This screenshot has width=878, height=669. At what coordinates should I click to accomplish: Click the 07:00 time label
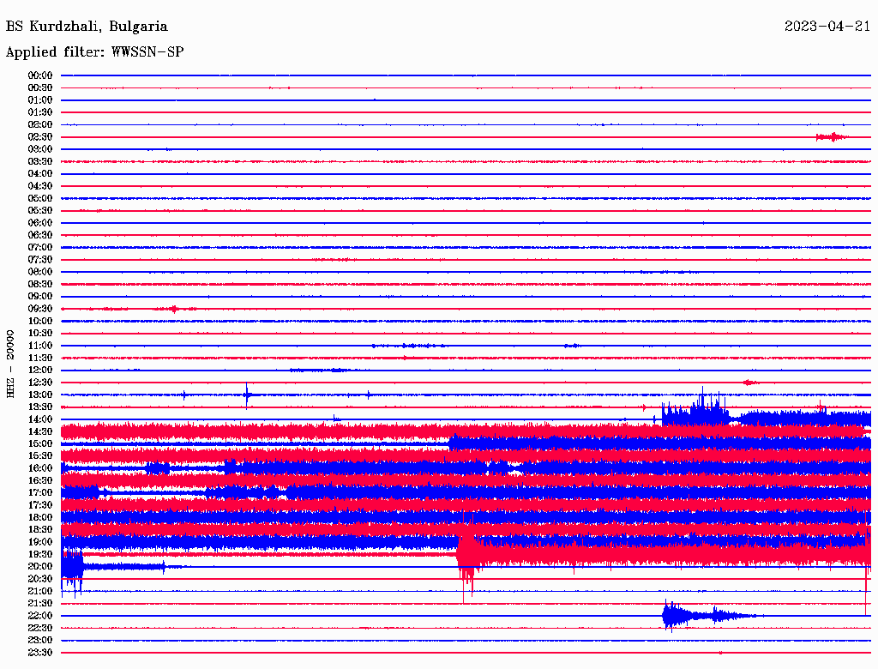pos(40,247)
